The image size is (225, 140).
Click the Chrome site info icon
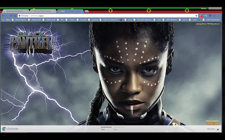click(x=20, y=16)
